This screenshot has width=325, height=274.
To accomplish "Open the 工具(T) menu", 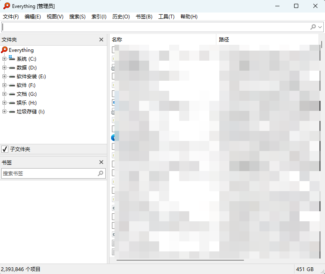I will pos(166,17).
